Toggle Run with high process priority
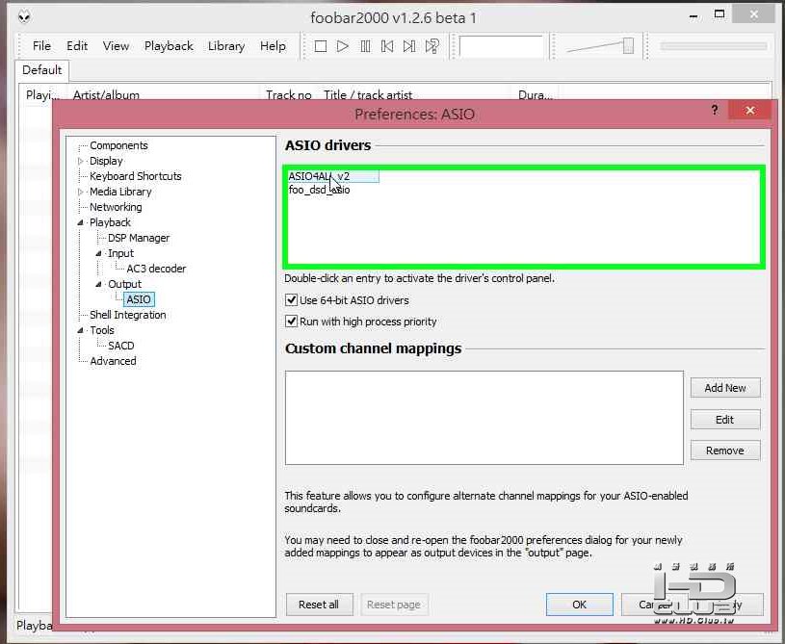This screenshot has width=785, height=644. click(291, 322)
